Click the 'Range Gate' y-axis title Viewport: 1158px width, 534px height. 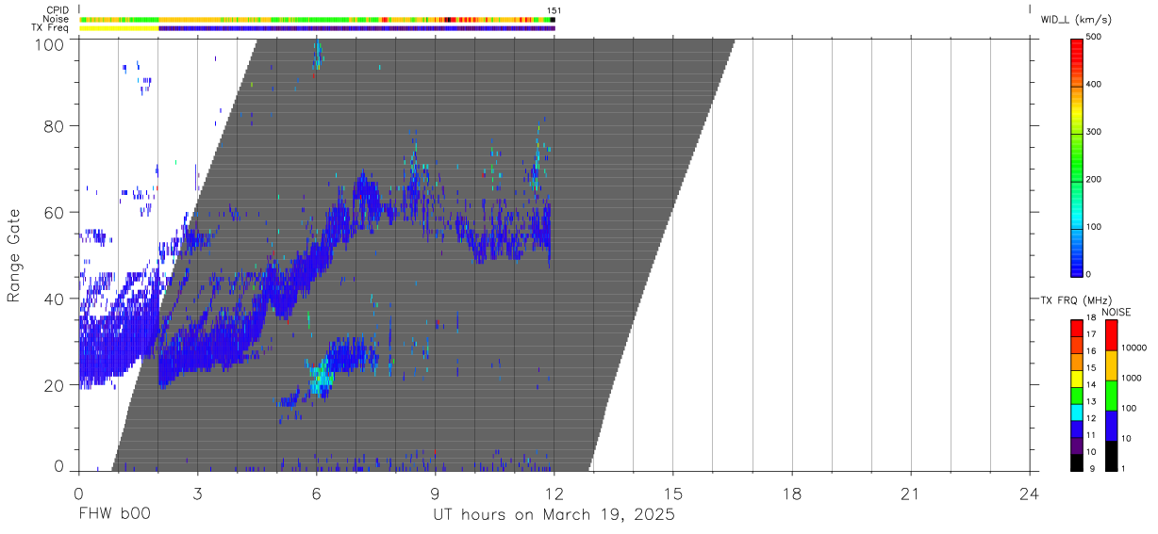(x=14, y=255)
